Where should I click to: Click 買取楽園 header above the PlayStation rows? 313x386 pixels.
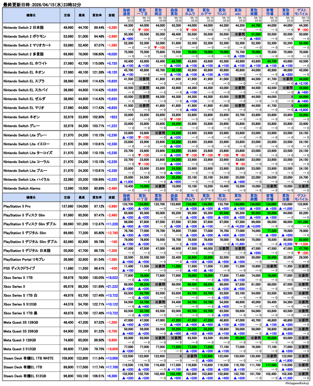pos(254,197)
